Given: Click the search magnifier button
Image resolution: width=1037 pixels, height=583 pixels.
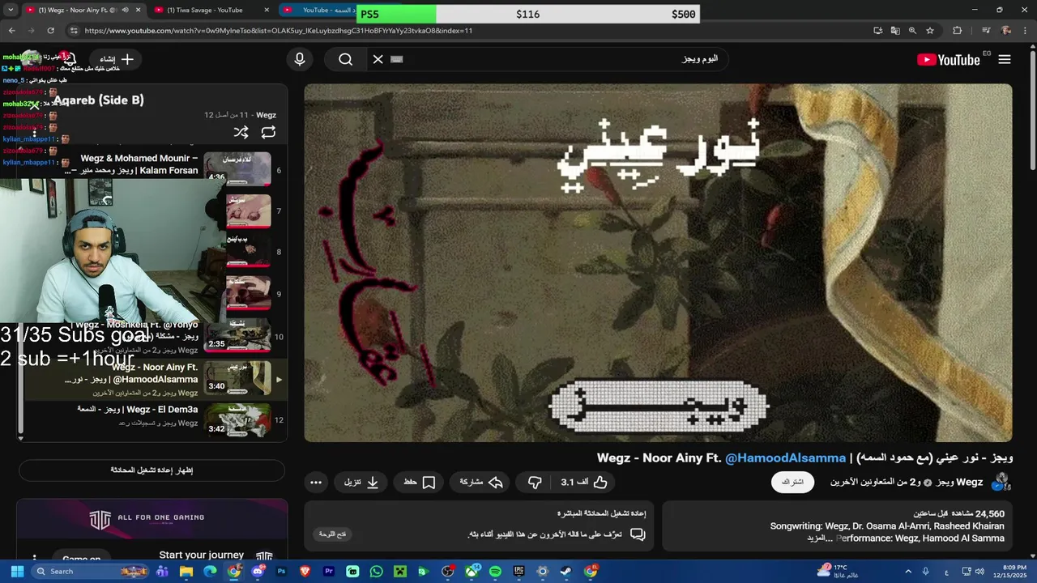Looking at the screenshot, I should coord(346,59).
